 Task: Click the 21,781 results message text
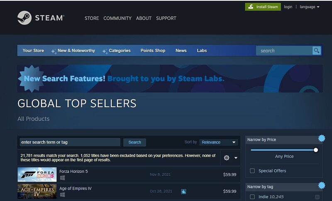[x=118, y=157]
